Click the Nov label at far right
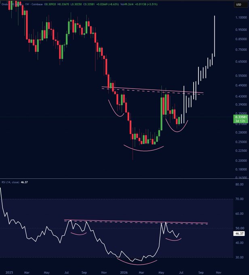The width and height of the screenshot is (249, 275). [x=219, y=273]
